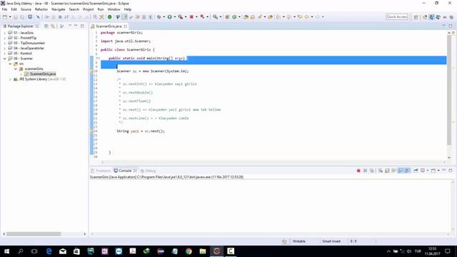Switch to the Problems tab

[x=101, y=171]
